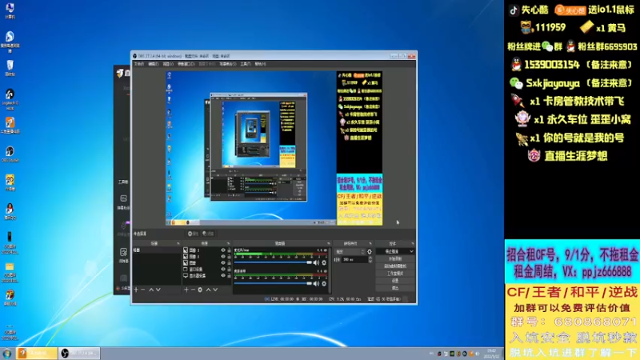The width and height of the screenshot is (640, 360).
Task: Click the OBS preview canvas thumbnail
Action: [x=274, y=148]
